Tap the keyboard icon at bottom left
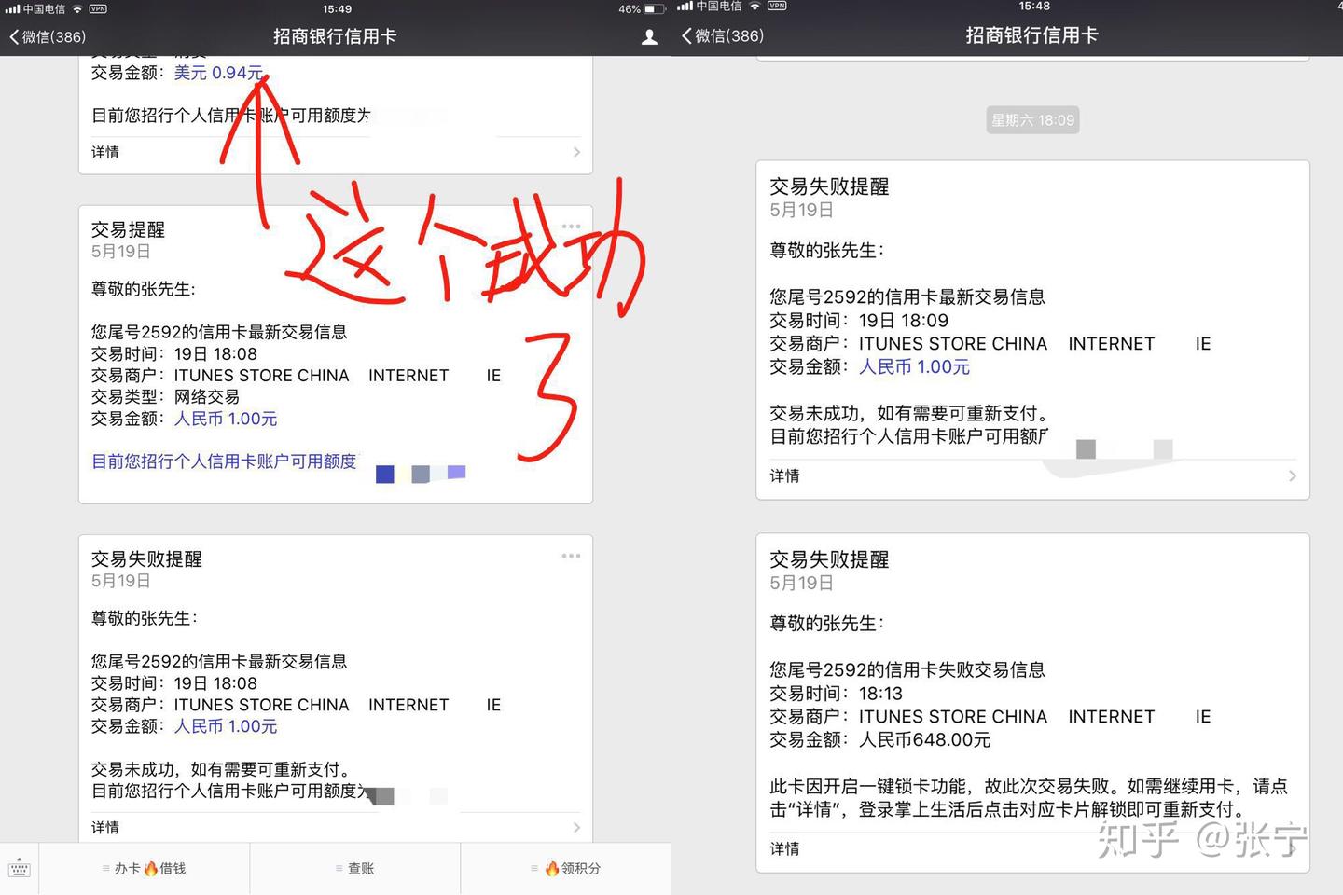This screenshot has width=1343, height=895. (20, 868)
